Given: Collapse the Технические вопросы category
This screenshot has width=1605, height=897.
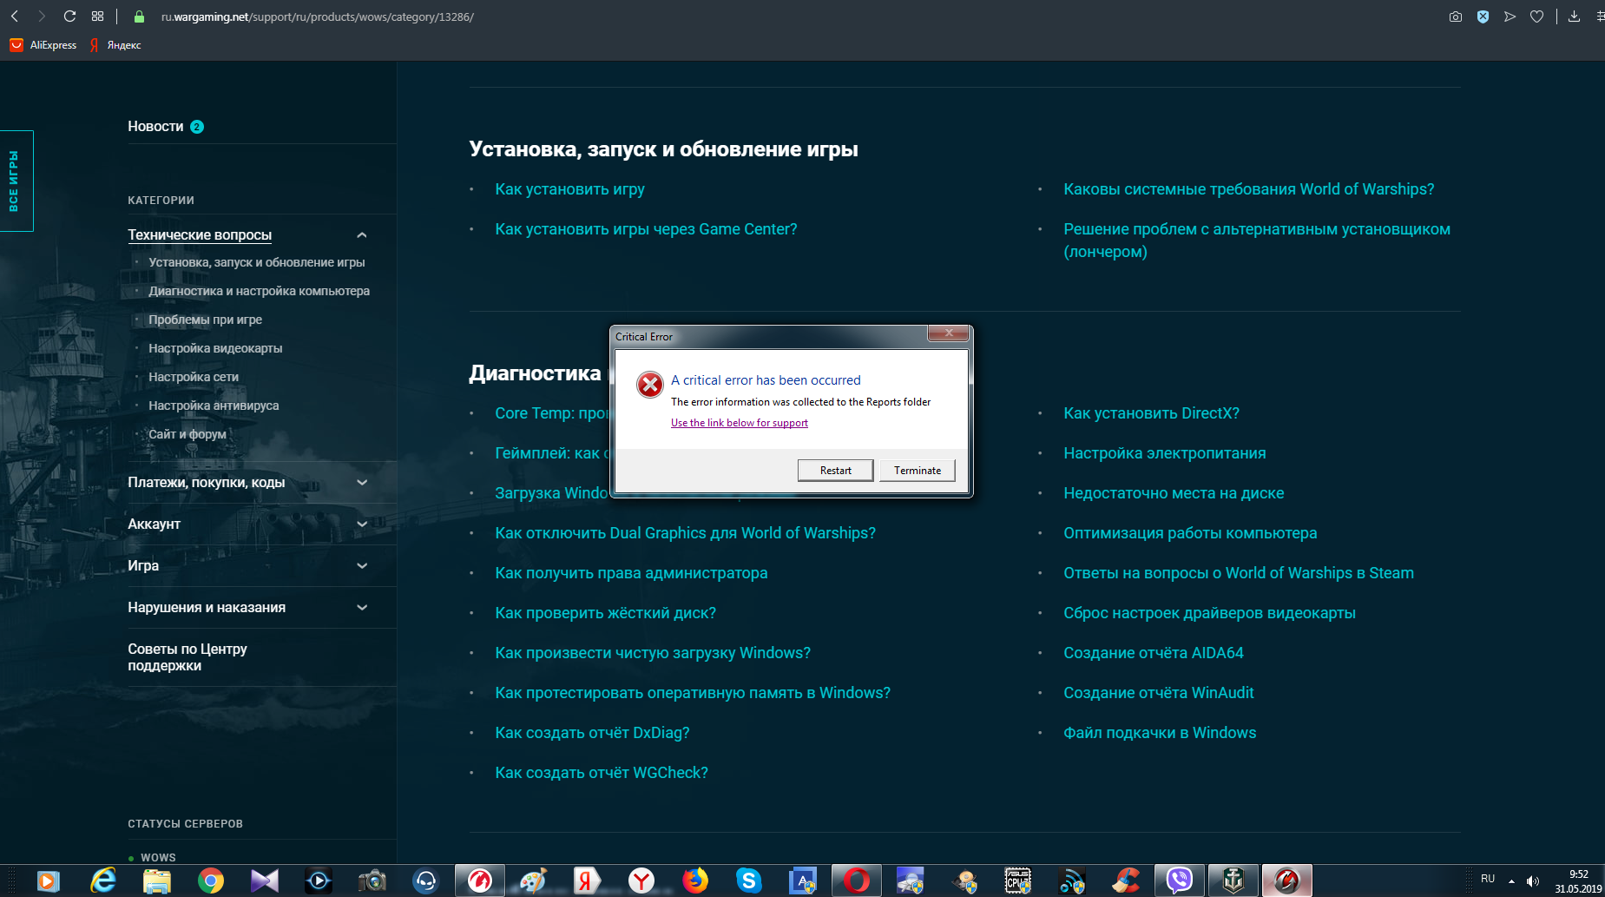Looking at the screenshot, I should click(x=362, y=235).
